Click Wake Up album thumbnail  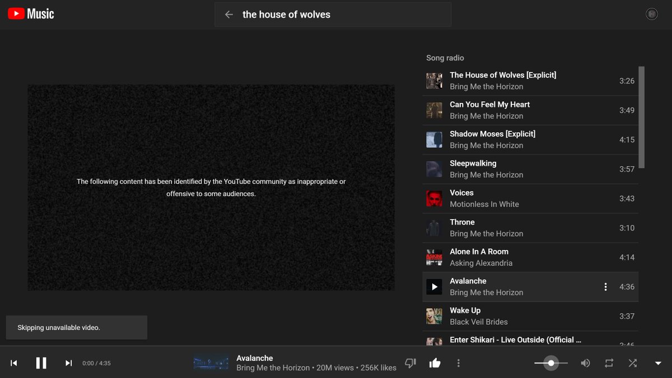click(x=434, y=316)
